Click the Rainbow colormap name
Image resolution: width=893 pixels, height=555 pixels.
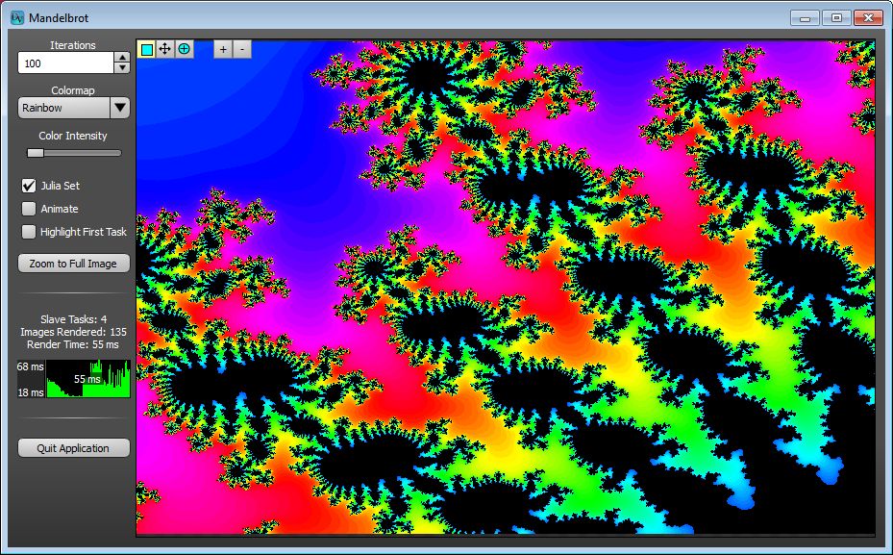42,108
